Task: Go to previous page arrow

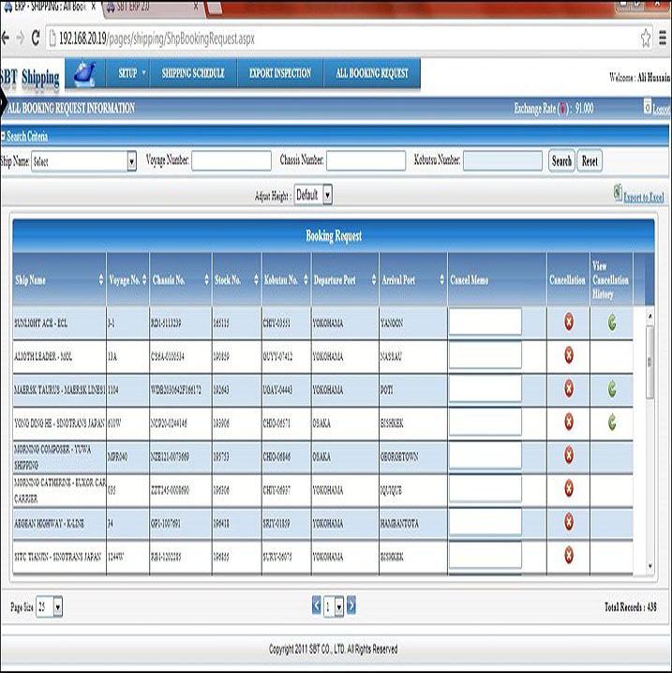Action: click(316, 606)
